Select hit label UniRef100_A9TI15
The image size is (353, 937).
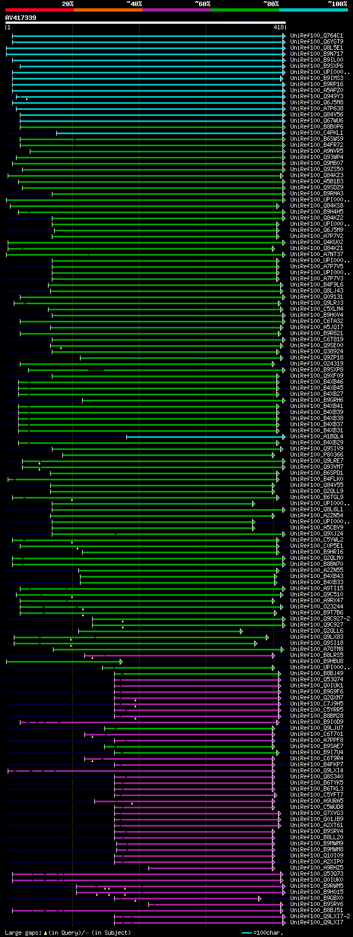tap(317, 588)
